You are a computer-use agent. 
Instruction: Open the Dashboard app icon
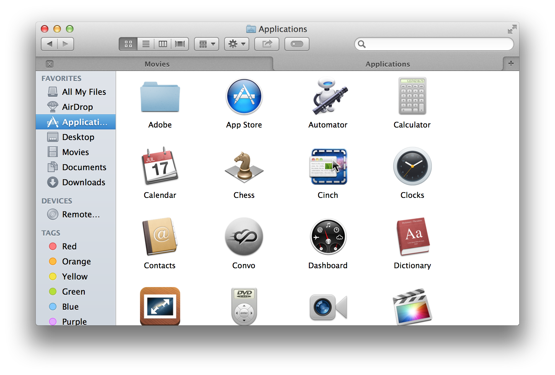(328, 237)
